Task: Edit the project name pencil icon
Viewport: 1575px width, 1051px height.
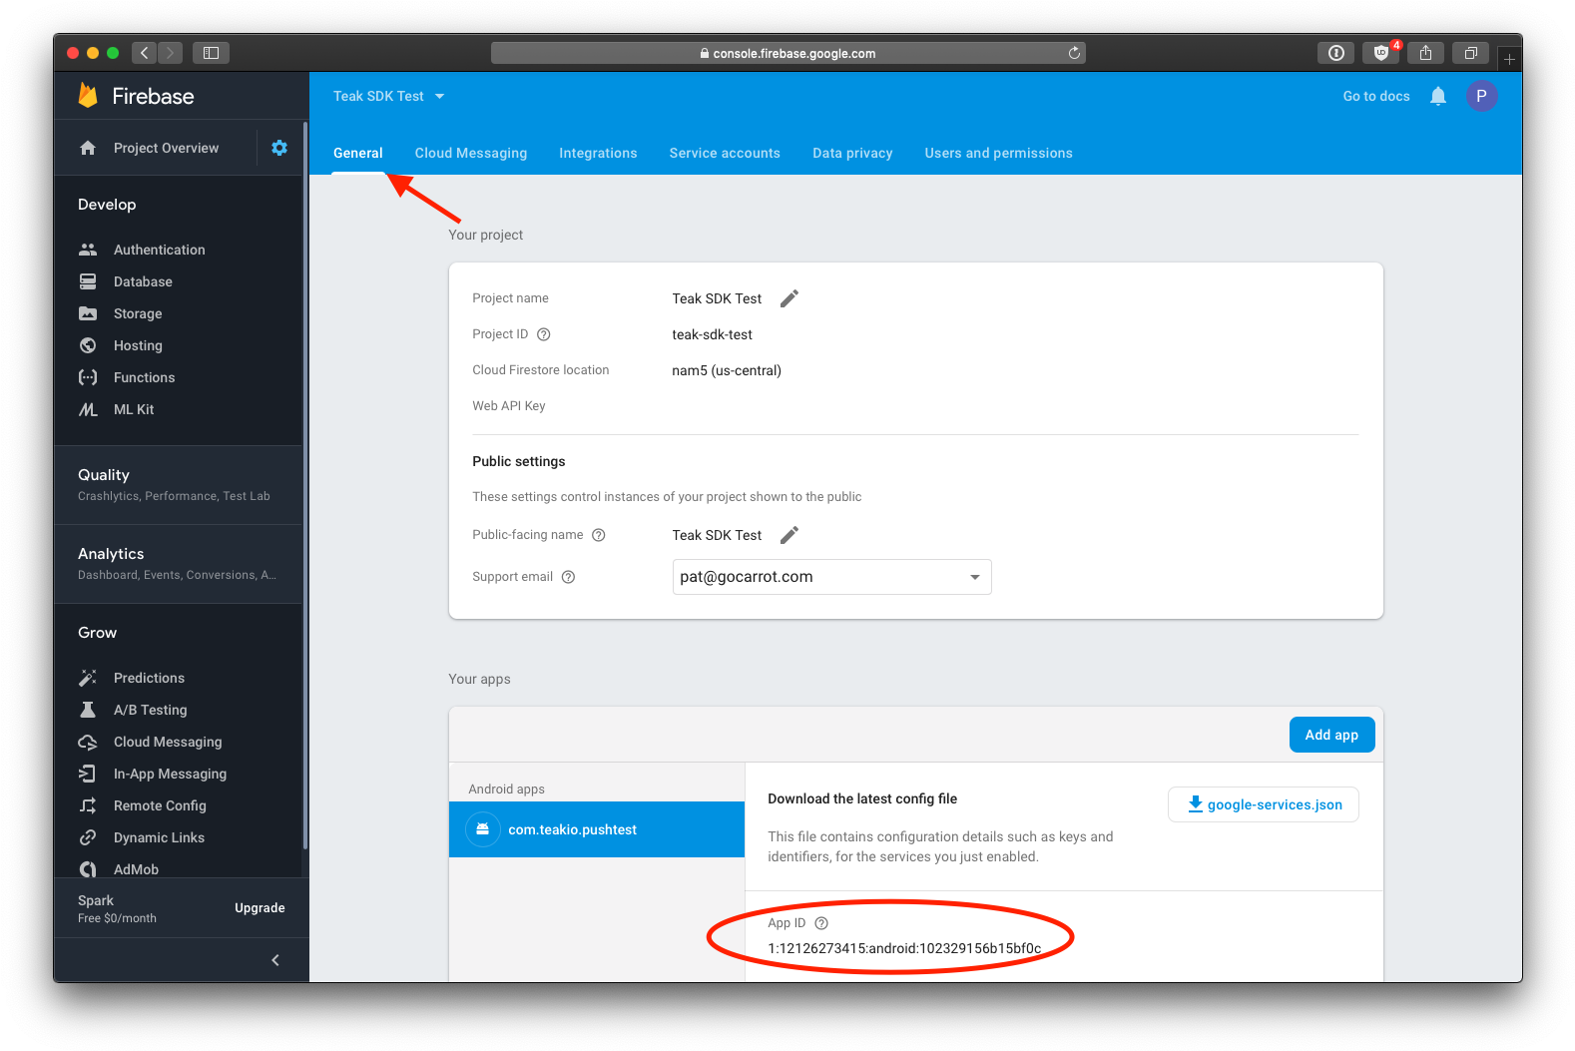Action: click(x=789, y=298)
